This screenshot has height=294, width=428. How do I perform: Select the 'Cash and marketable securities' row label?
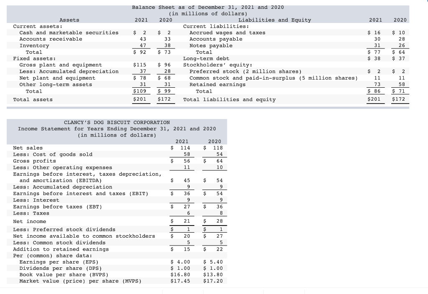(69, 33)
